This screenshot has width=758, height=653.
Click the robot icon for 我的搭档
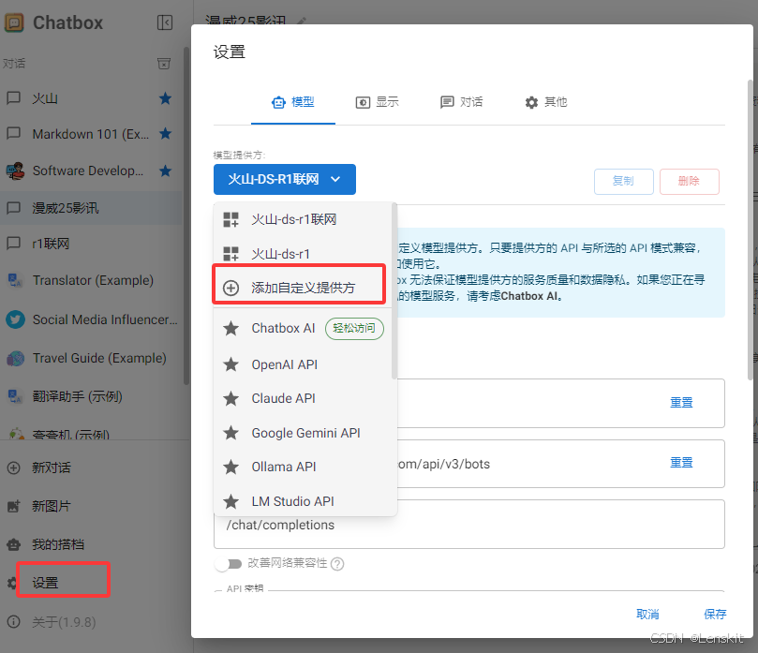click(13, 544)
